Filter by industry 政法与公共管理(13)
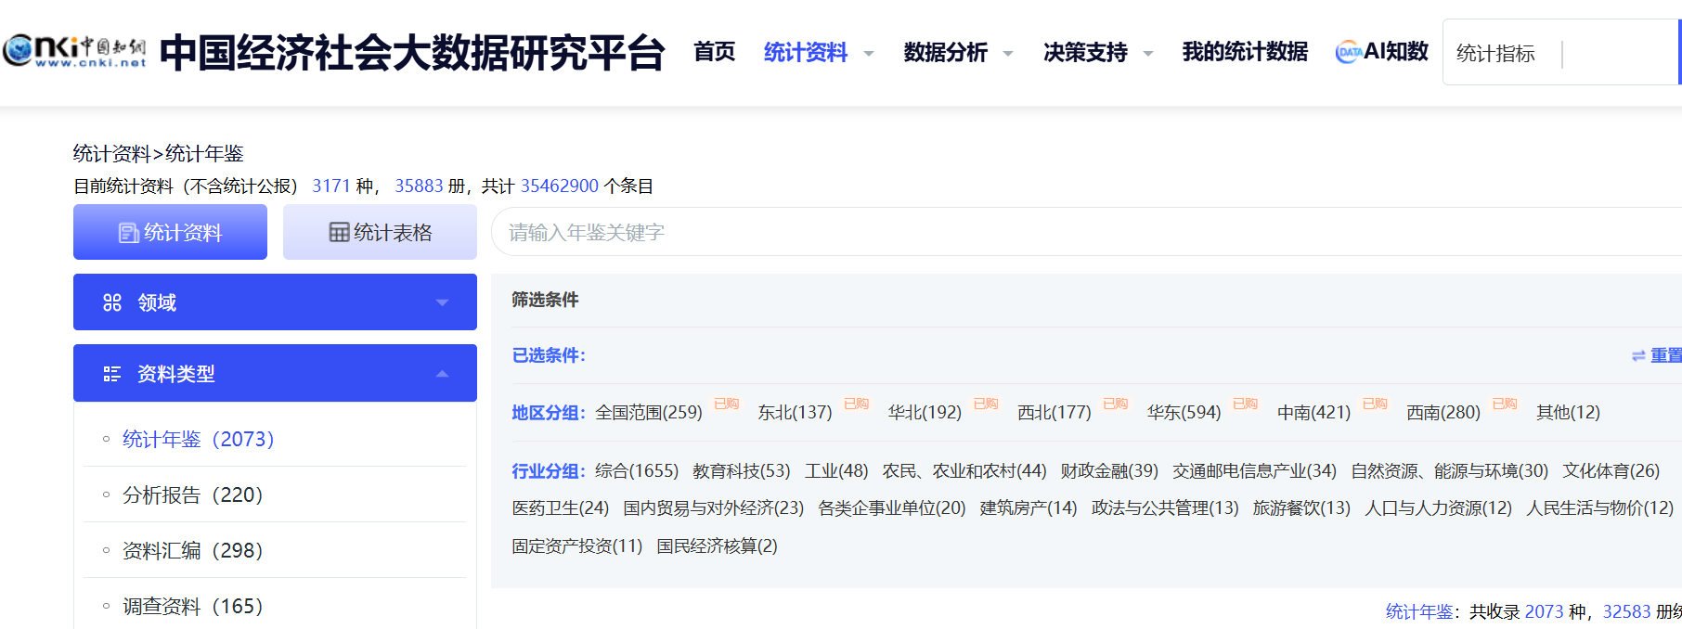 1165,507
